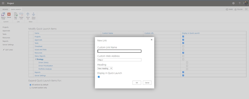Screen dimensions: 249x99
Task: Toggle Server Settings display checkbox
Action: click(x=183, y=75)
